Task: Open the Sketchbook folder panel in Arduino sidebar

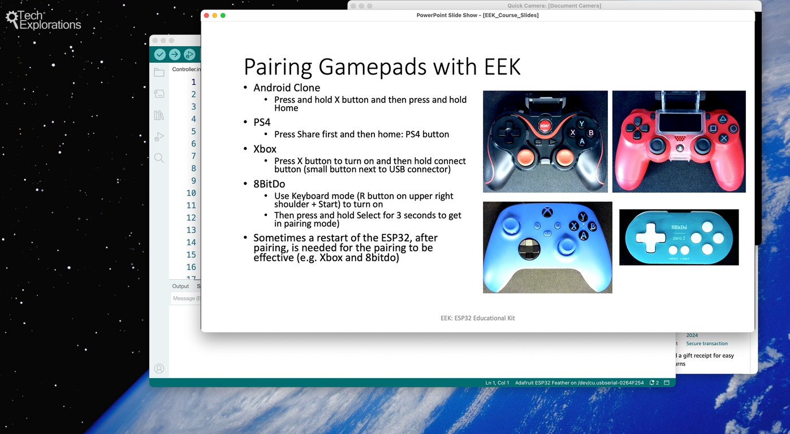Action: pyautogui.click(x=159, y=72)
